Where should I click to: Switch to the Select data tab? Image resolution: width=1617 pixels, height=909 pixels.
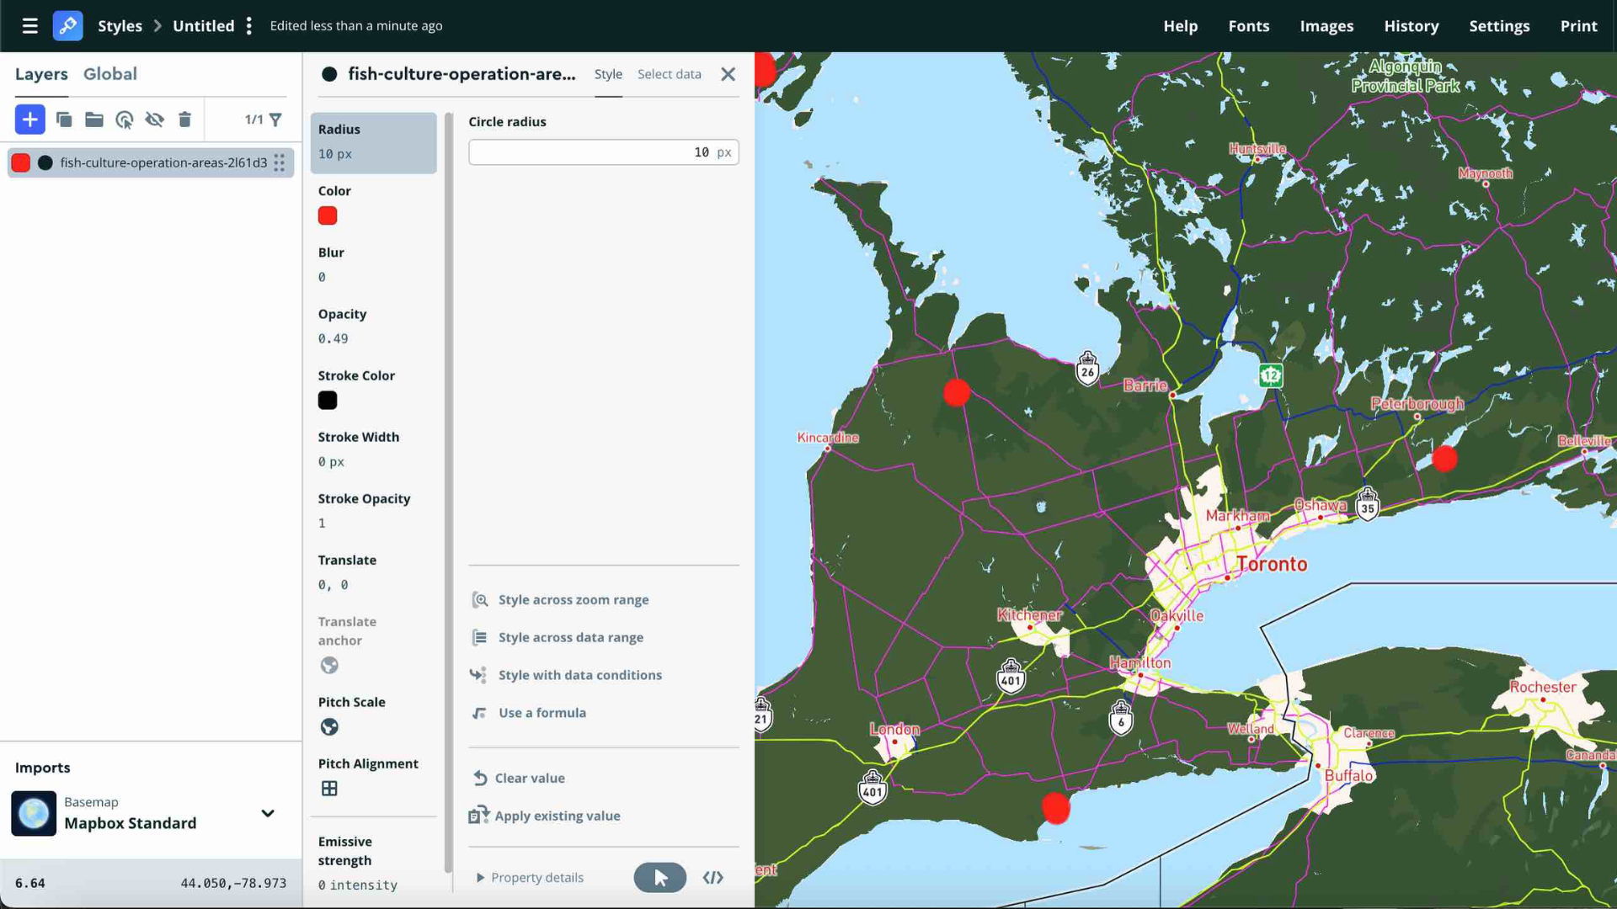[669, 74]
